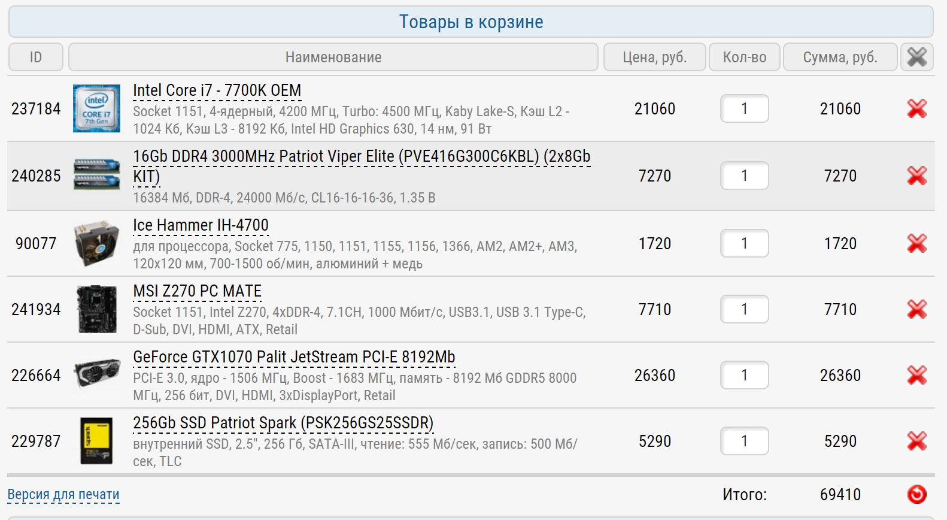Click cooler description starting для процессора
947x520 pixels.
click(355, 255)
